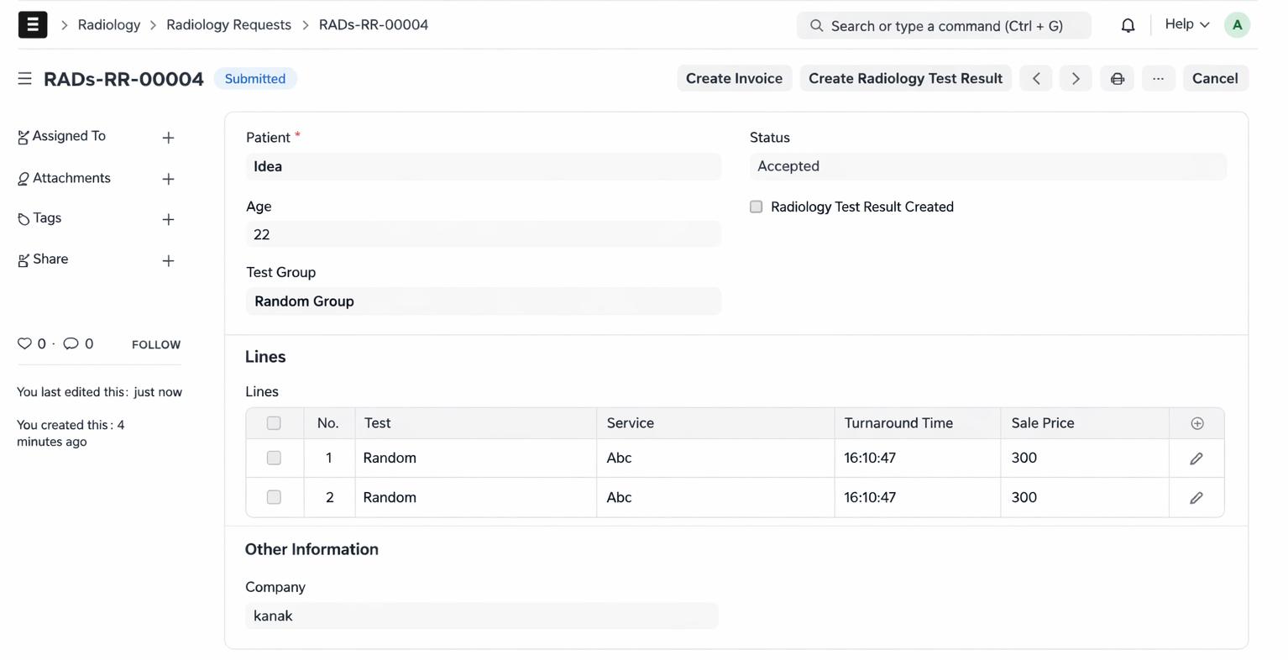Image resolution: width=1288 pixels, height=660 pixels.
Task: Share document with plus icon
Action: click(x=168, y=261)
